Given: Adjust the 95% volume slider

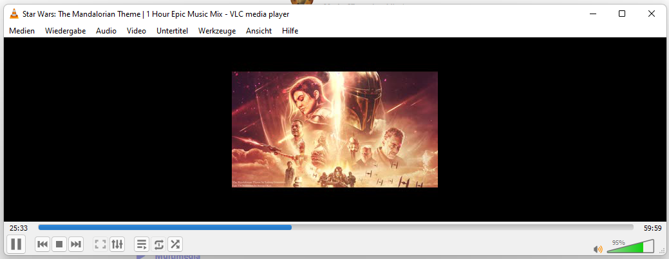Looking at the screenshot, I should (x=630, y=247).
